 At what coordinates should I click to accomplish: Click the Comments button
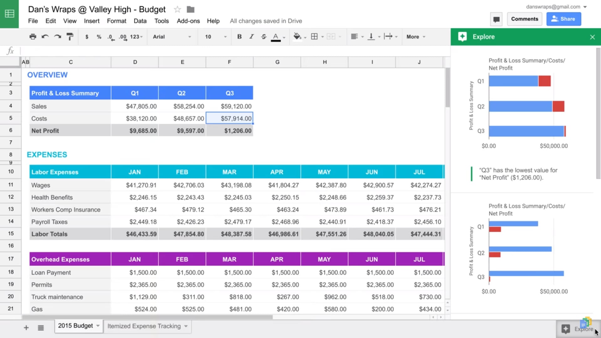pyautogui.click(x=524, y=19)
